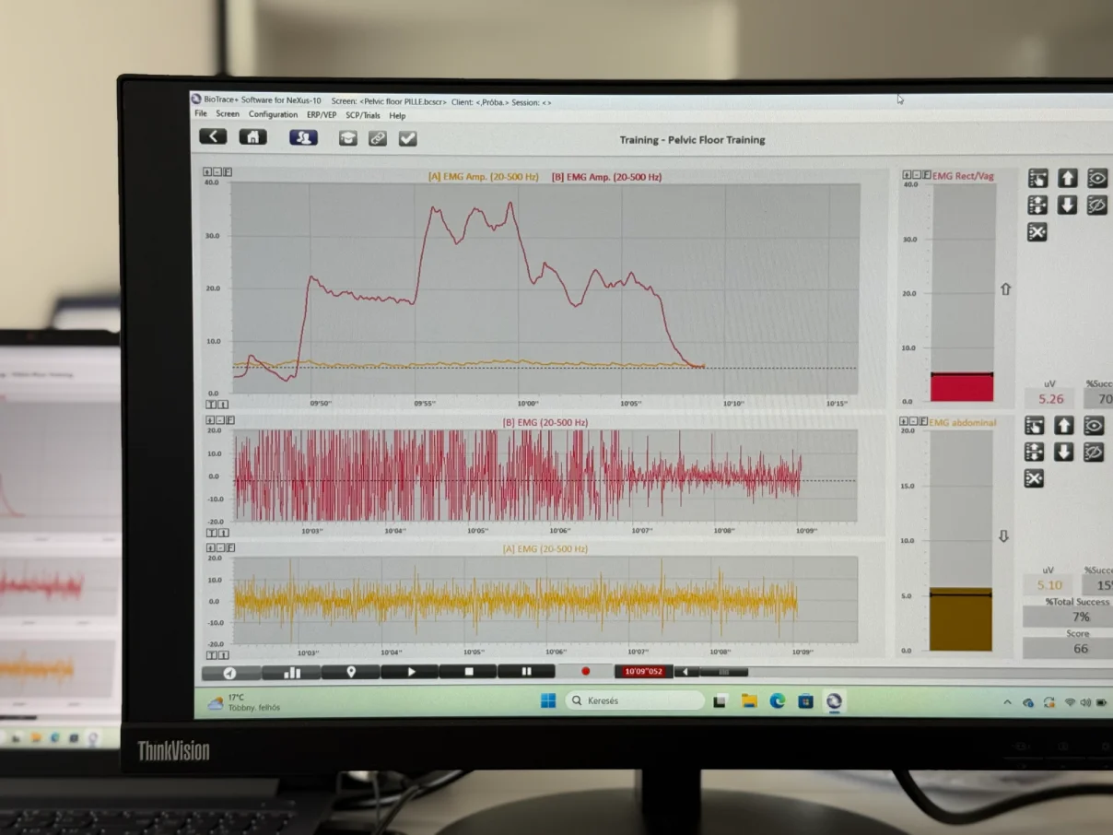The width and height of the screenshot is (1113, 835).
Task: Stop the session with the stop button
Action: pyautogui.click(x=468, y=672)
